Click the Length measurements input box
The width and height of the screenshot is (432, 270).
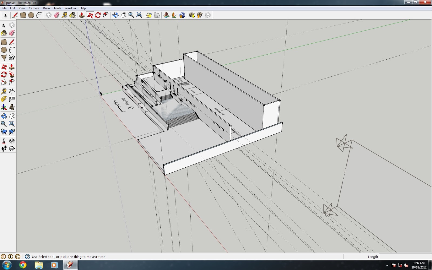pos(405,256)
